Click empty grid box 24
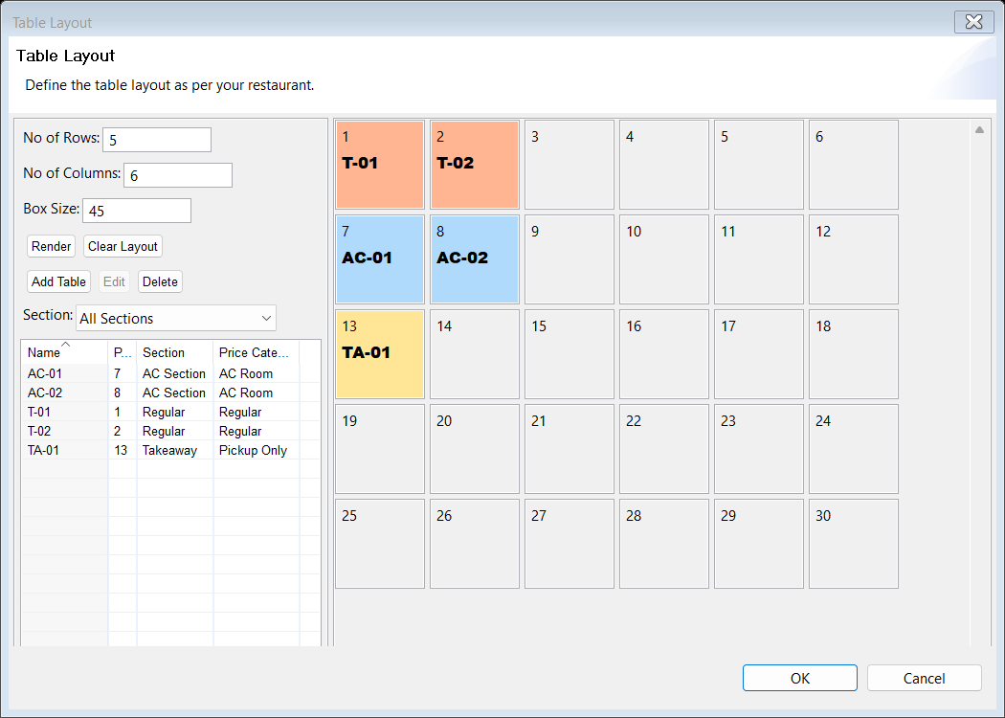Screen dimensions: 1005x718 [855, 449]
